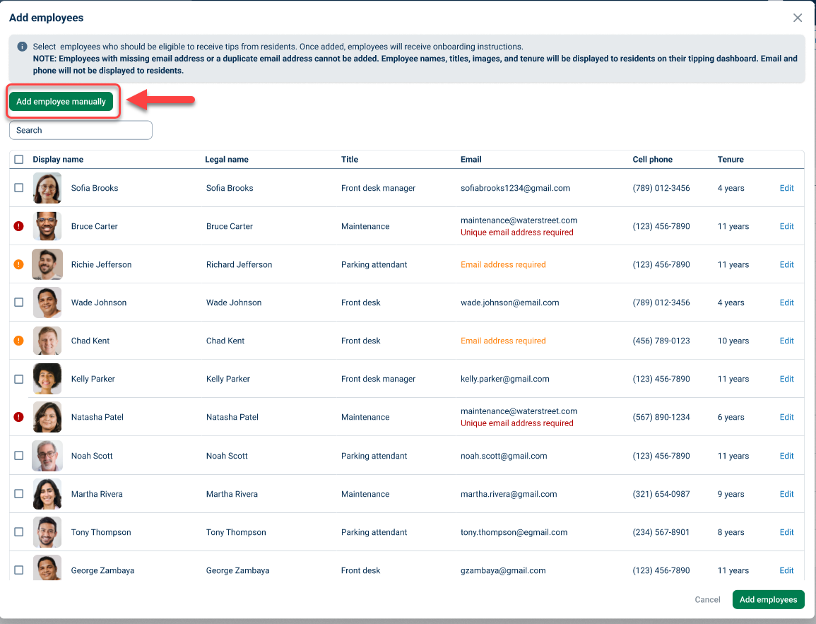The width and height of the screenshot is (816, 624).
Task: Click orange warning icon beside Chad Kent
Action: click(19, 341)
